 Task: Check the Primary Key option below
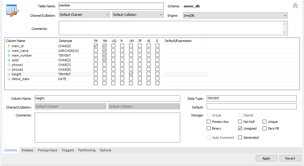coord(209,122)
